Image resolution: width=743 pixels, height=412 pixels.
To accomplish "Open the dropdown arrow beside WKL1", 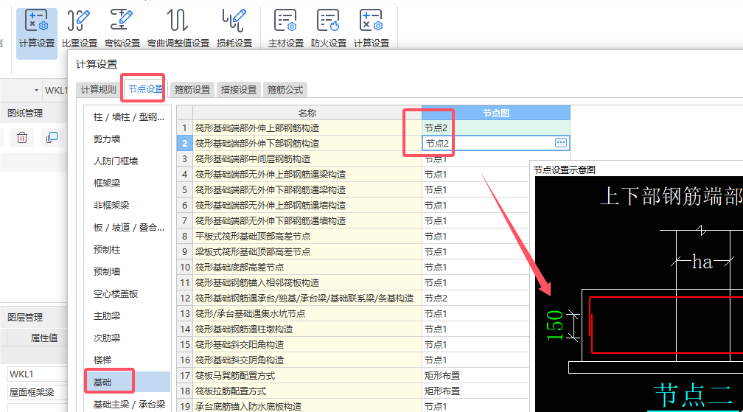I will pos(36,90).
